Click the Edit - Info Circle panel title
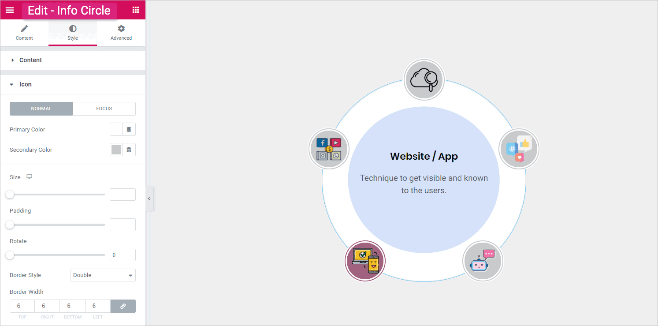658x326 pixels. click(x=69, y=11)
